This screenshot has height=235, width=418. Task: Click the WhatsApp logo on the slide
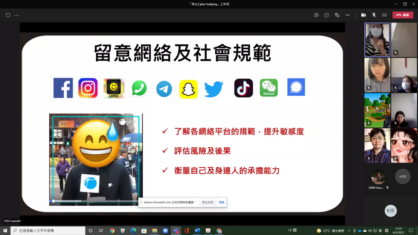tap(139, 88)
